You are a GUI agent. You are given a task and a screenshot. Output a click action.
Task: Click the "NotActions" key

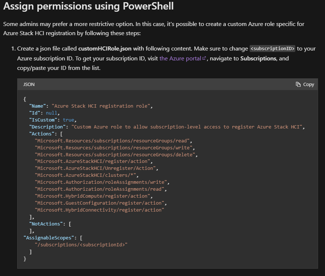pos(46,224)
